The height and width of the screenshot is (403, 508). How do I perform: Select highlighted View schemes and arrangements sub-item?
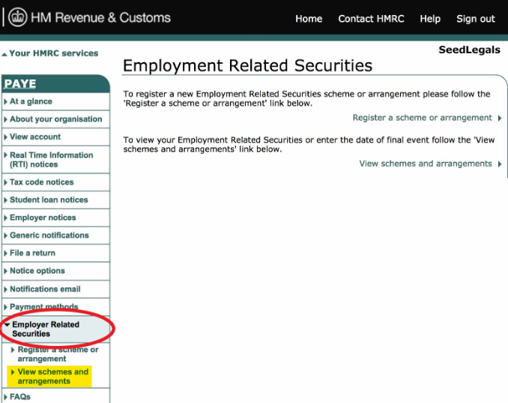coord(52,377)
